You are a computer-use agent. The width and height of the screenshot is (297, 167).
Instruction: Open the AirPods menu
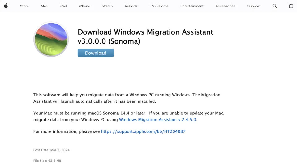tap(131, 6)
